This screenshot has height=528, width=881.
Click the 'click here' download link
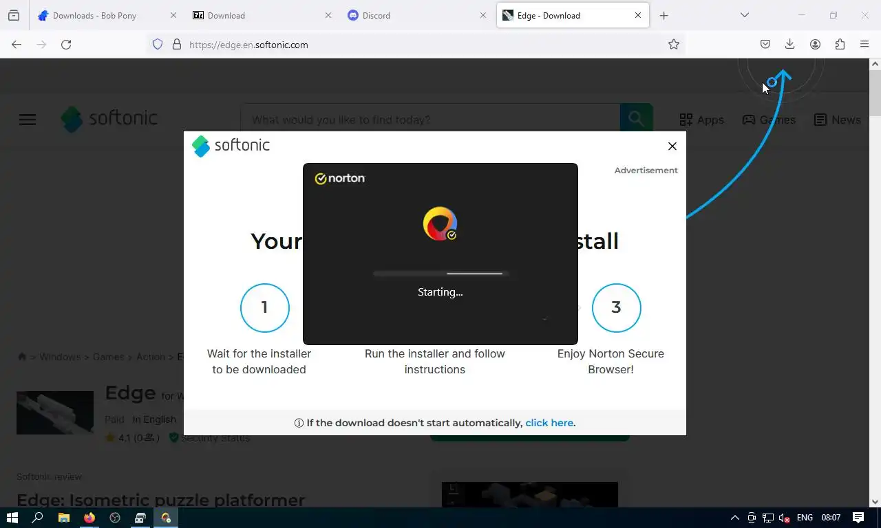[x=549, y=423]
